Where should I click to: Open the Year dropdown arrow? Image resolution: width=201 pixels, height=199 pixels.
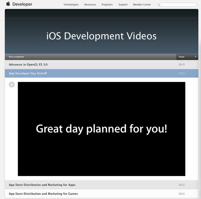[x=195, y=56]
